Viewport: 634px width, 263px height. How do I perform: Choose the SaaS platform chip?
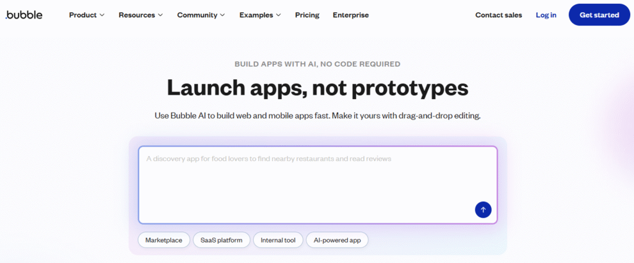222,240
